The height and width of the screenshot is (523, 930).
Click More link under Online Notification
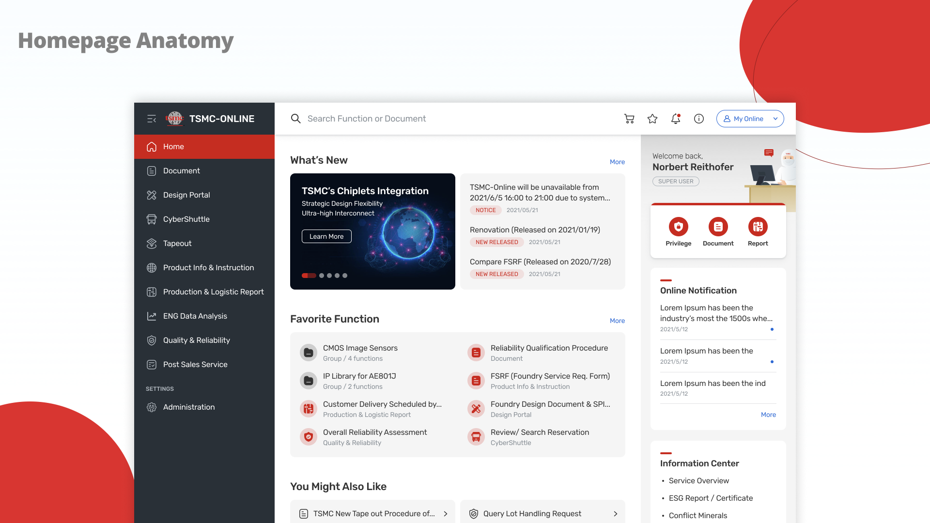[768, 415]
